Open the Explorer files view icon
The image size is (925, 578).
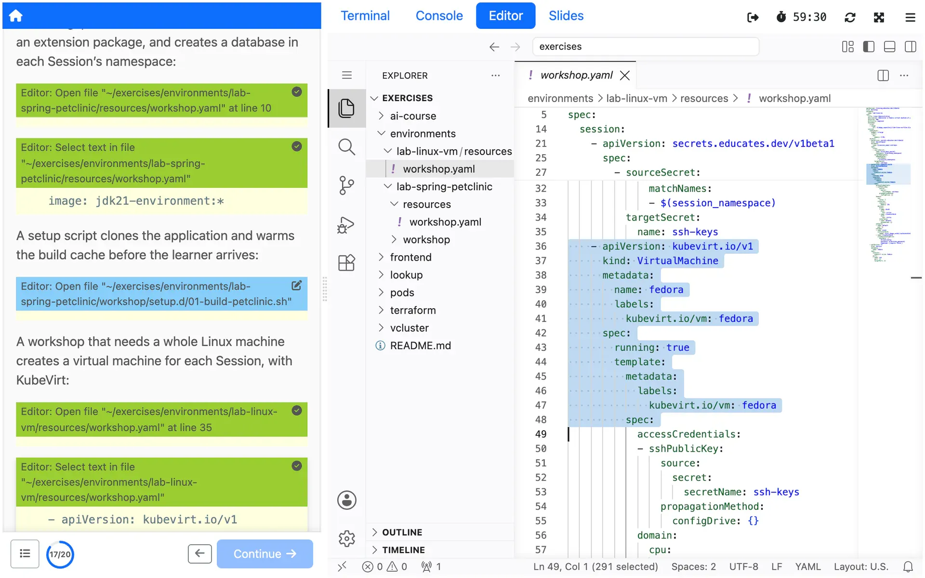346,108
